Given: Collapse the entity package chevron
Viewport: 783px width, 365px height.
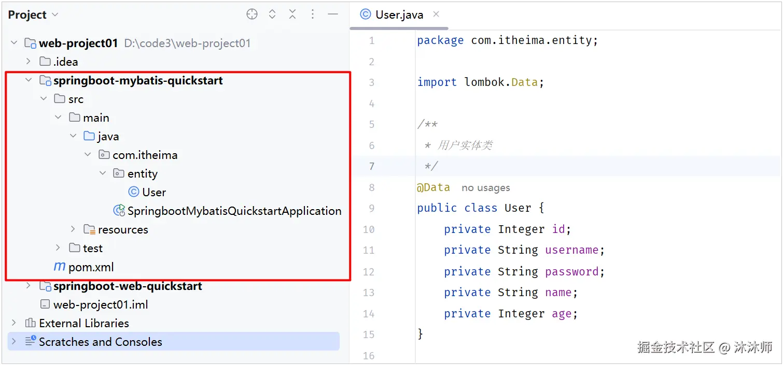Looking at the screenshot, I should click(103, 173).
